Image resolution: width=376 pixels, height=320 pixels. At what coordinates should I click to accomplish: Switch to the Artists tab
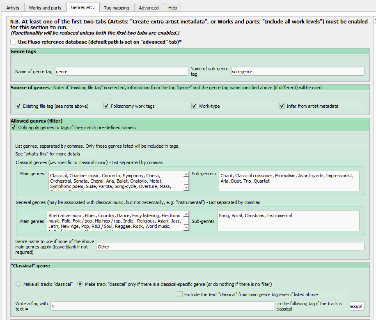[12, 7]
